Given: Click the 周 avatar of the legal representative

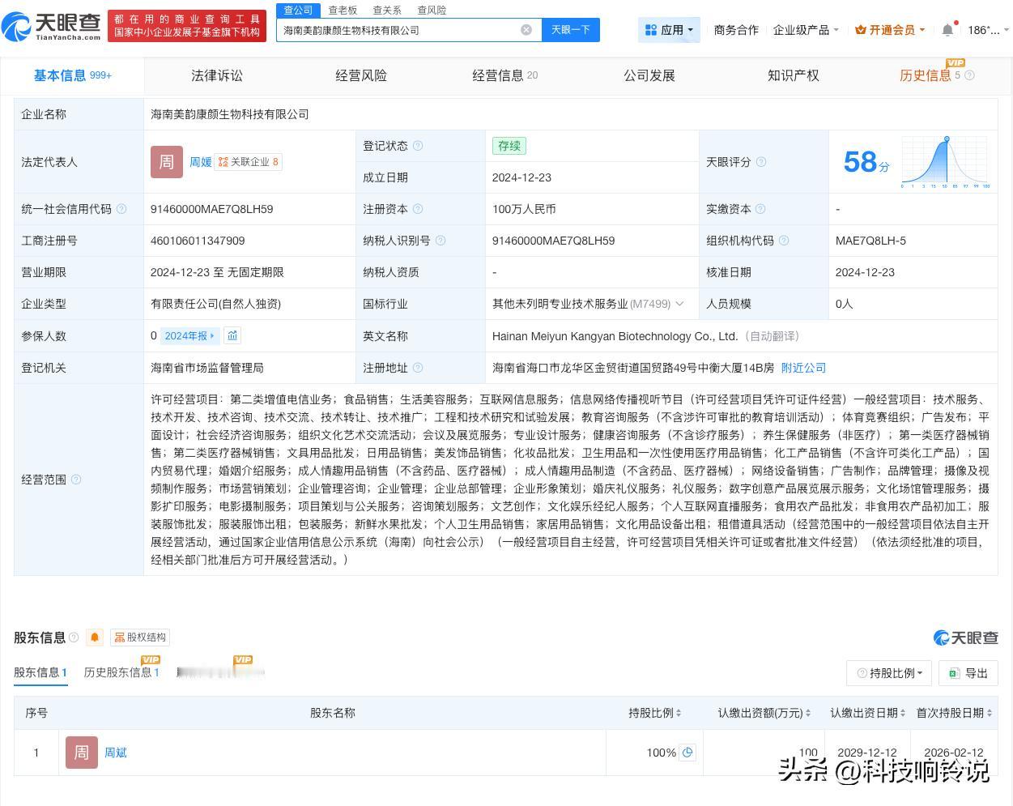Looking at the screenshot, I should (167, 162).
